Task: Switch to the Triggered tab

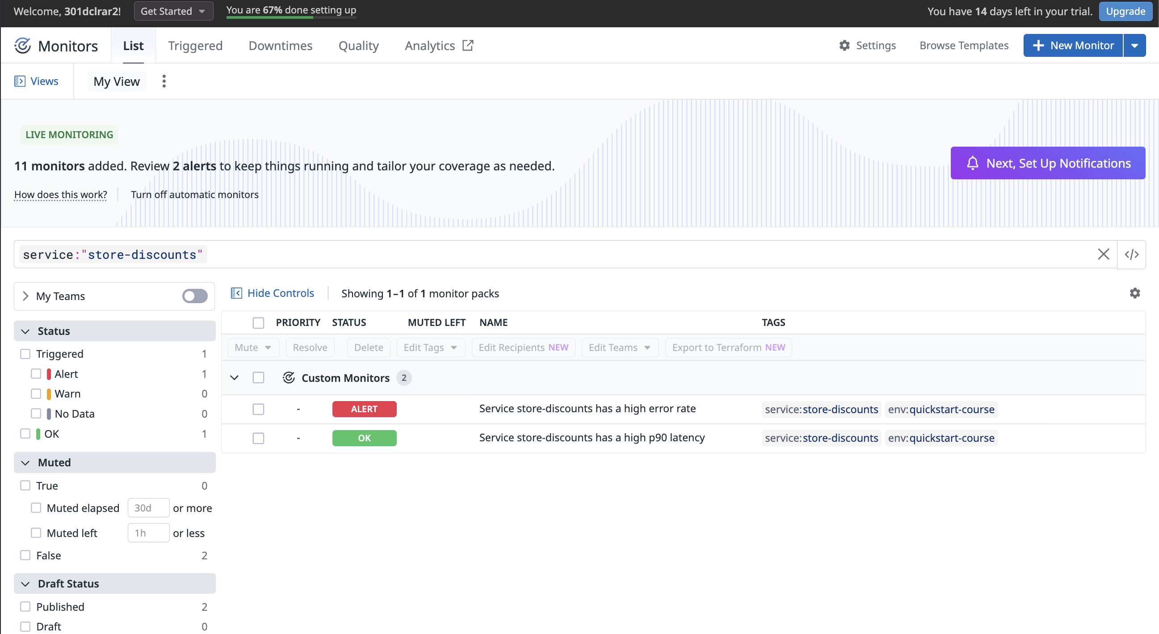Action: click(x=195, y=46)
